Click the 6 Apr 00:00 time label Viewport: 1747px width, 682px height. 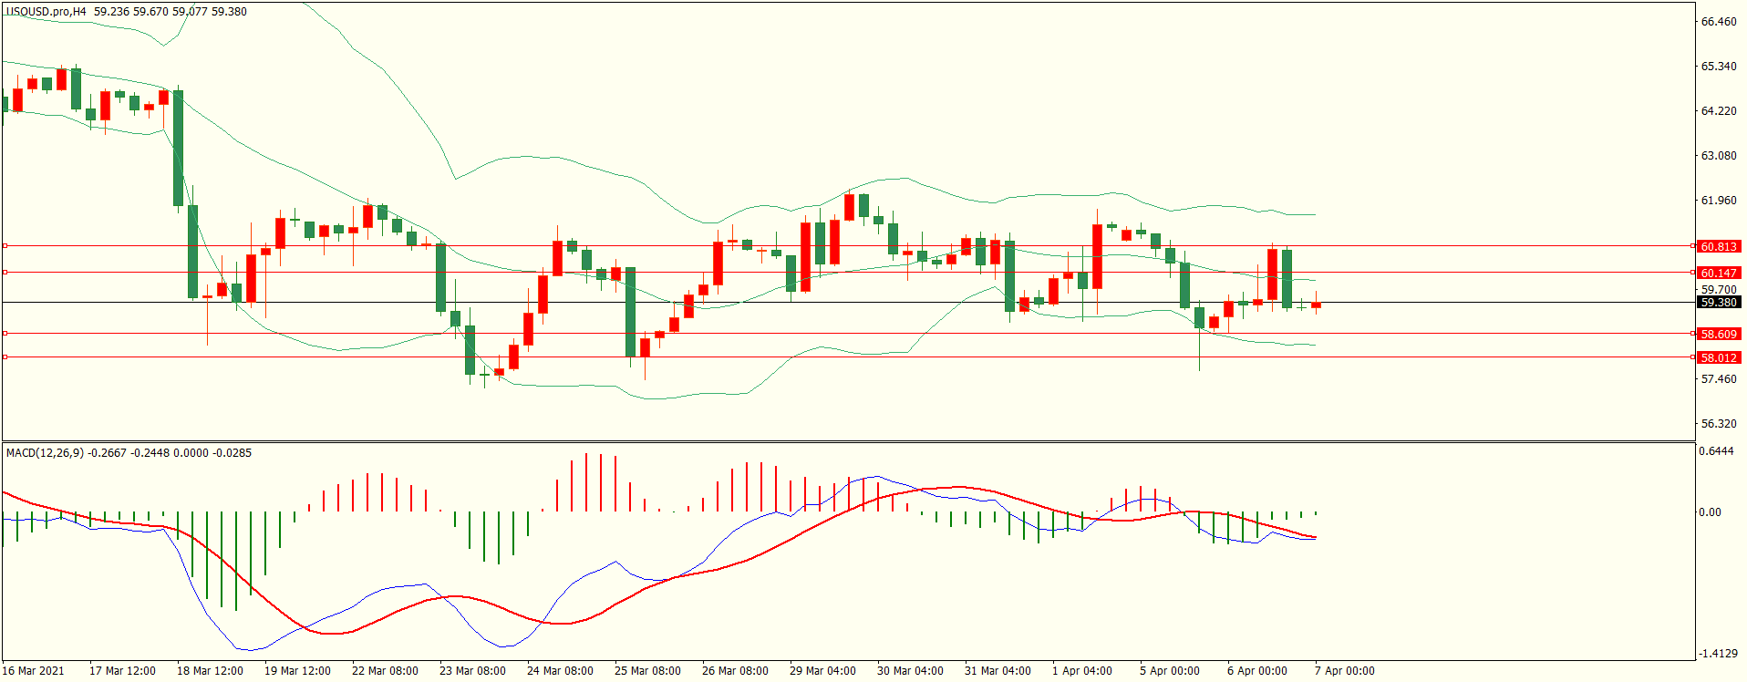pos(1257,671)
